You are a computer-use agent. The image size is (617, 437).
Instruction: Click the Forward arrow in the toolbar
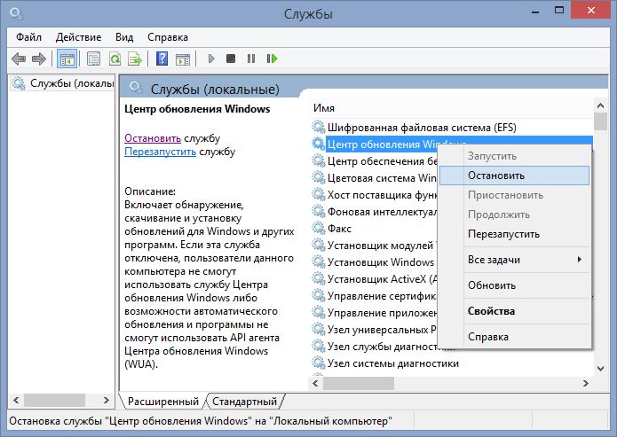click(38, 59)
